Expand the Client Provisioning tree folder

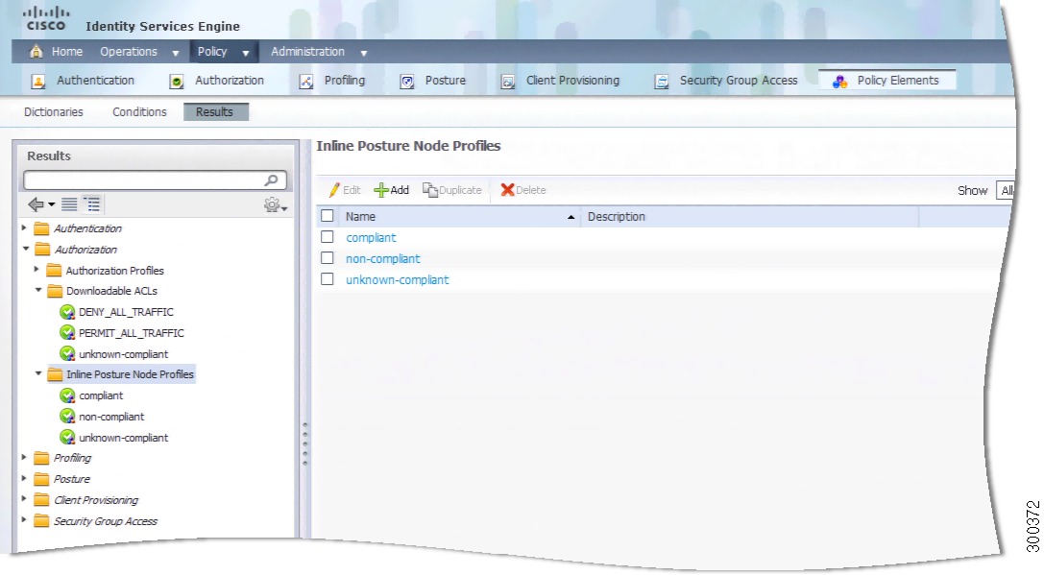pos(24,499)
